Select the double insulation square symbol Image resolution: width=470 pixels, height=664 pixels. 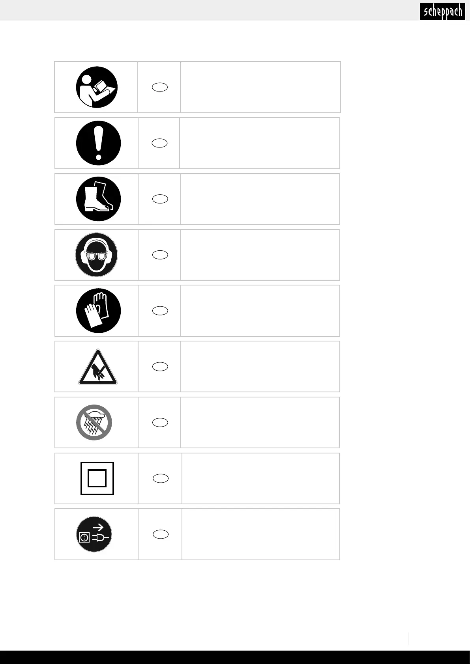(x=97, y=478)
